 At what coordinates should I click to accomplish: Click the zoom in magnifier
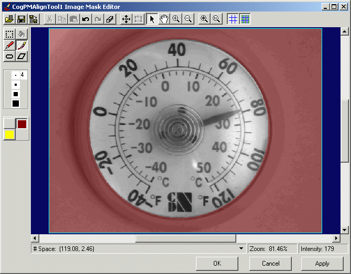pos(176,19)
